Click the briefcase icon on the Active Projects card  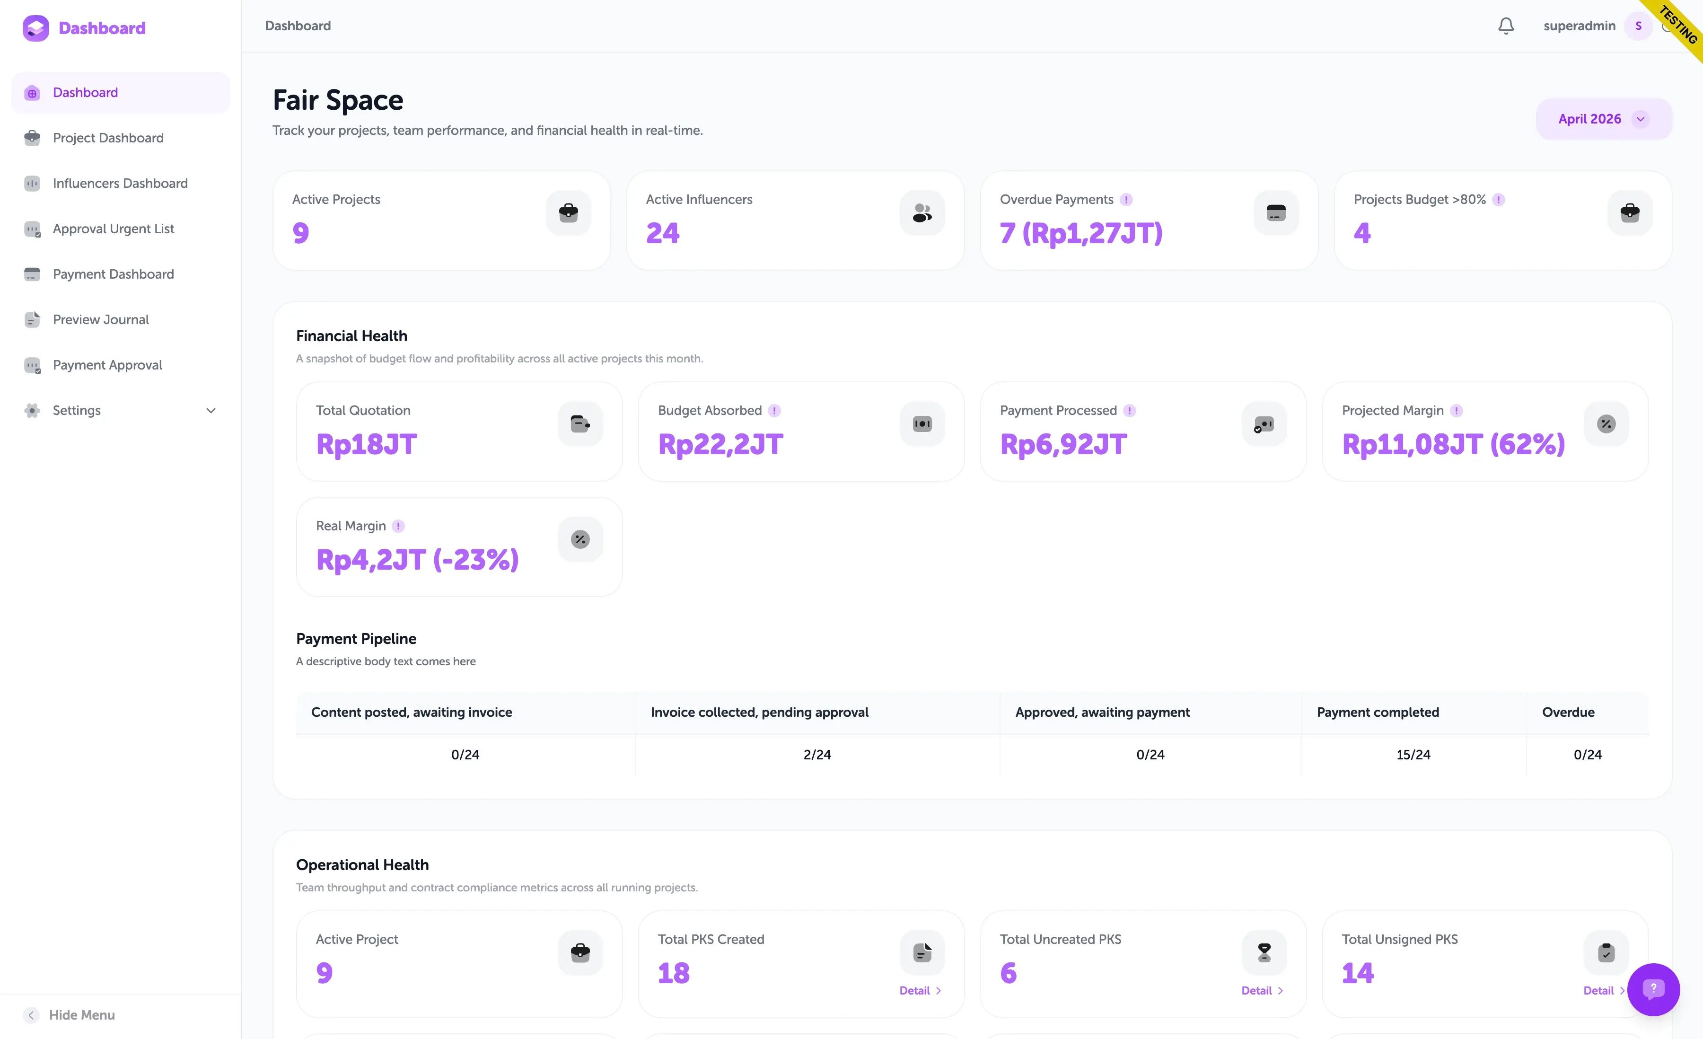[x=568, y=212]
